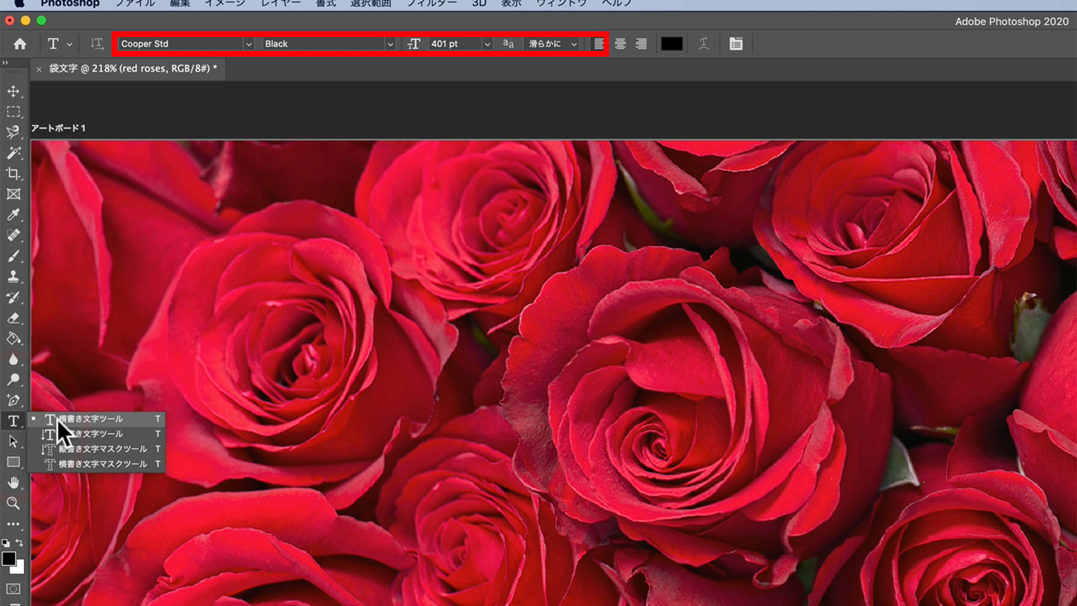Viewport: 1077px width, 606px height.
Task: Center align the text
Action: pyautogui.click(x=620, y=44)
